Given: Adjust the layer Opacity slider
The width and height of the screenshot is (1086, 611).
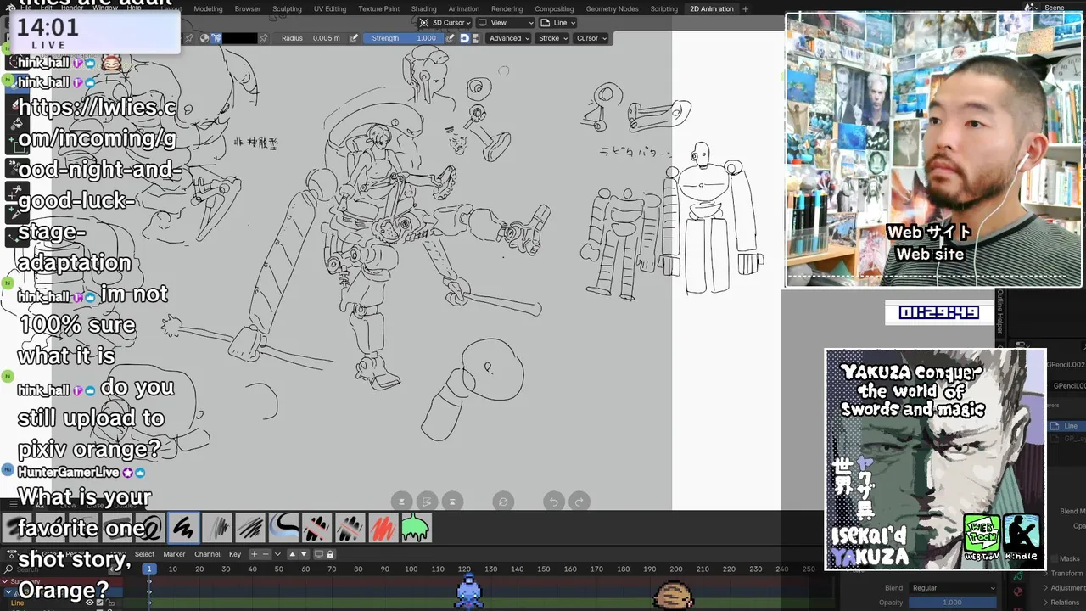Looking at the screenshot, I should [x=953, y=603].
